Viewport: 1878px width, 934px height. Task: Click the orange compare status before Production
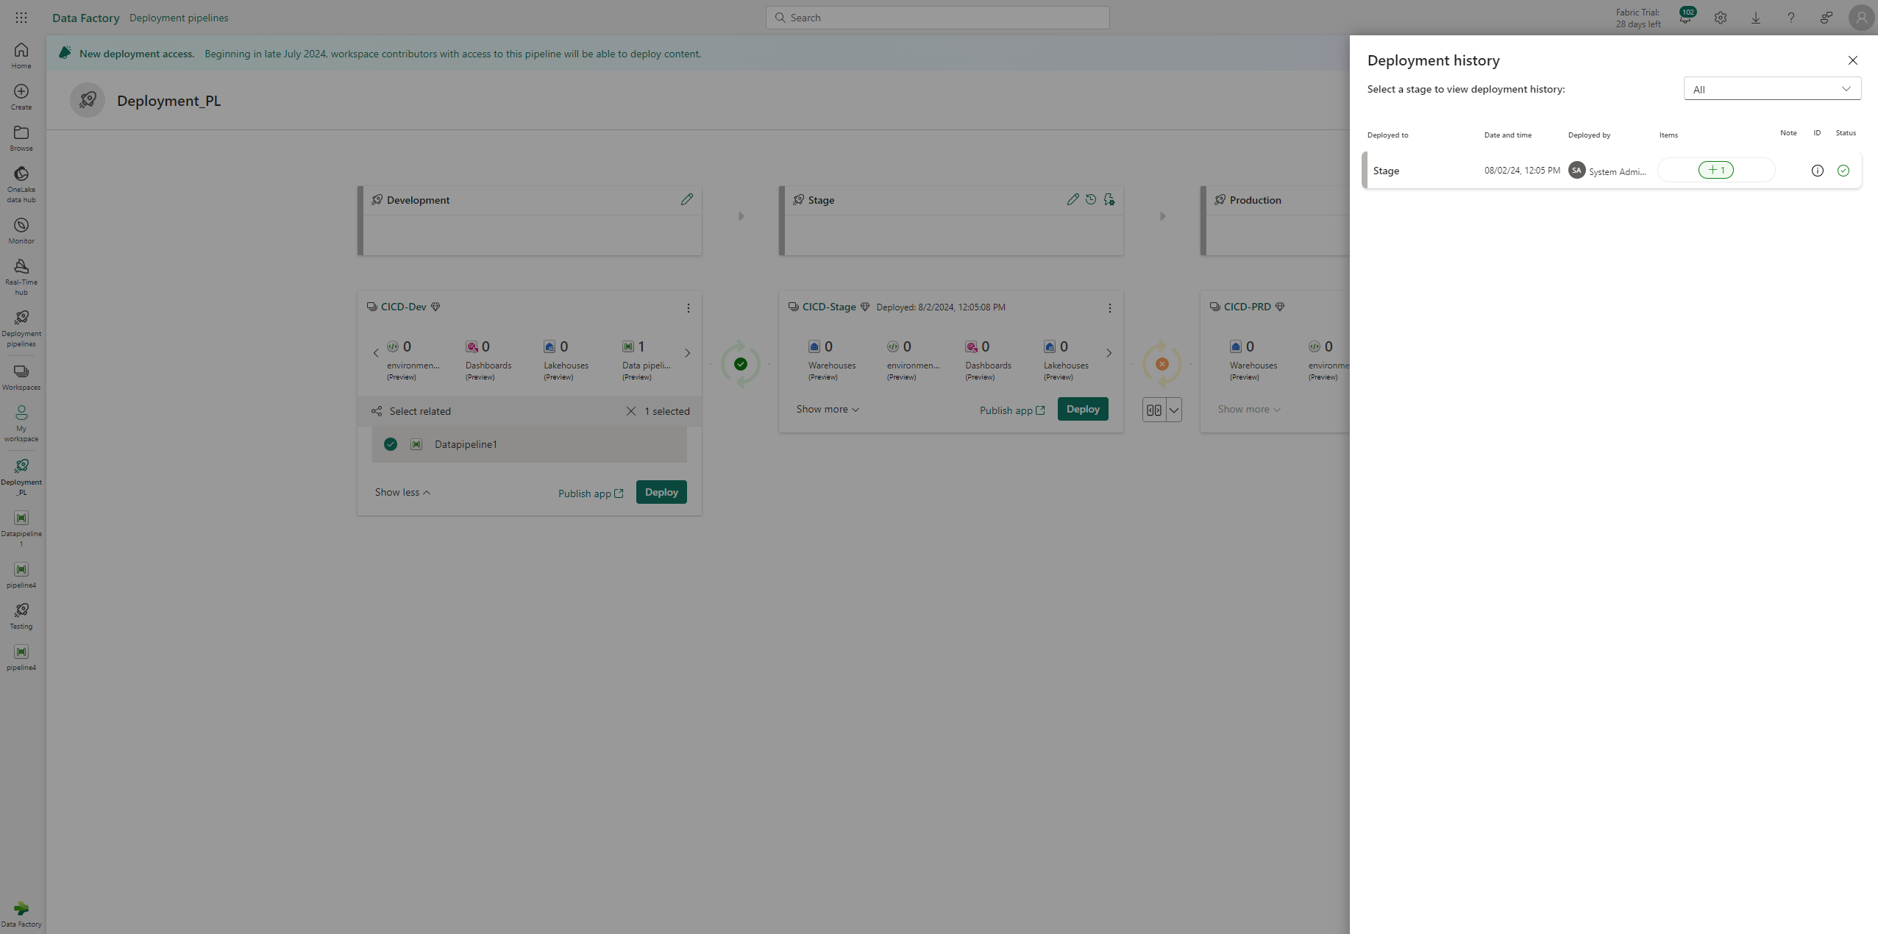pos(1162,364)
